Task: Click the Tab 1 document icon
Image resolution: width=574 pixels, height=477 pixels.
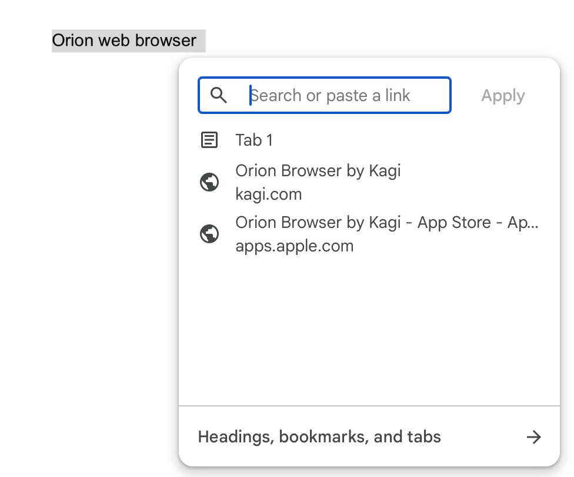Action: pyautogui.click(x=209, y=140)
